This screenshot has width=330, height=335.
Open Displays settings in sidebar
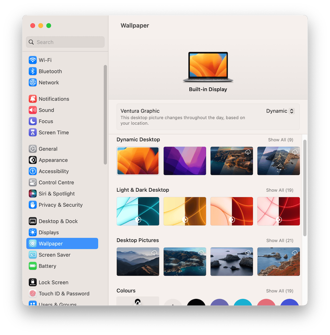pos(49,232)
